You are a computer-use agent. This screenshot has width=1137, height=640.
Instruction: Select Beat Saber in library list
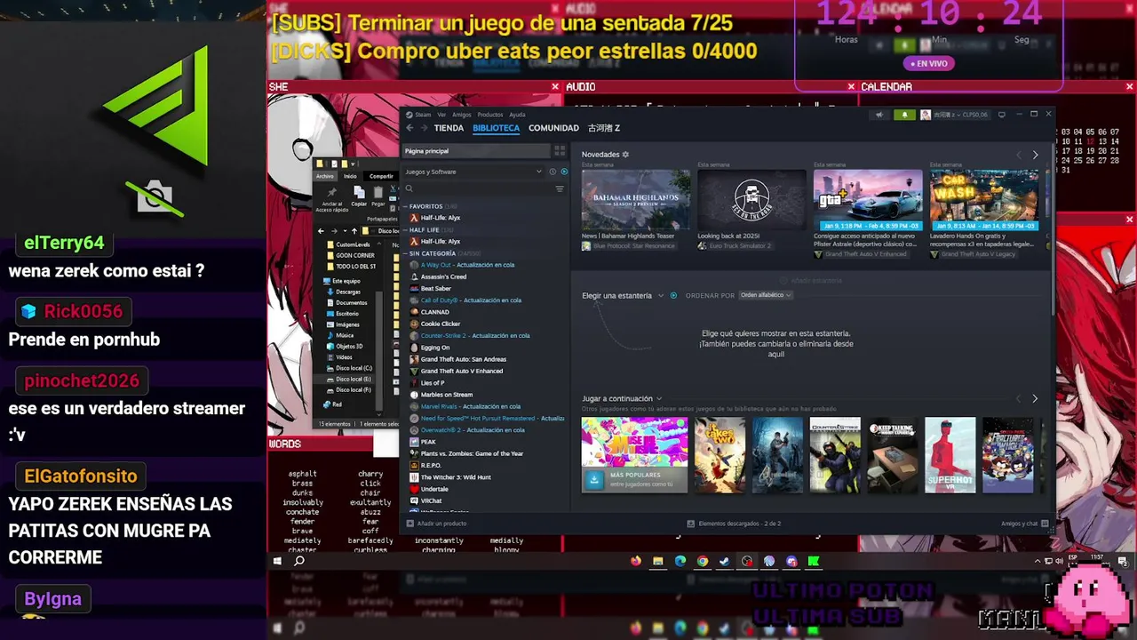tap(435, 289)
